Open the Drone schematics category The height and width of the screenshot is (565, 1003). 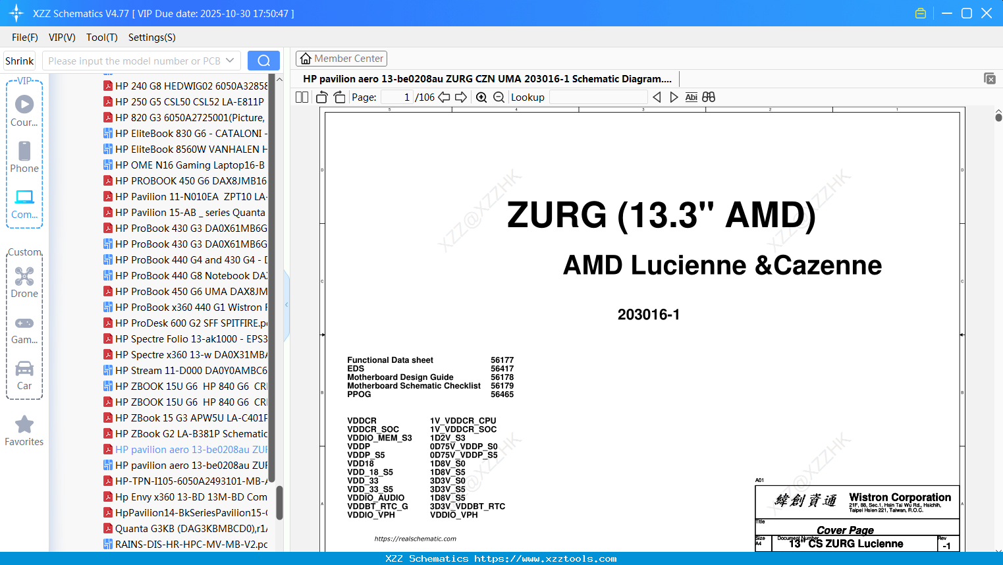click(x=24, y=282)
